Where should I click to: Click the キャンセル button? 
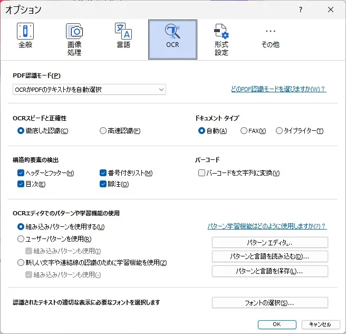[x=321, y=325]
